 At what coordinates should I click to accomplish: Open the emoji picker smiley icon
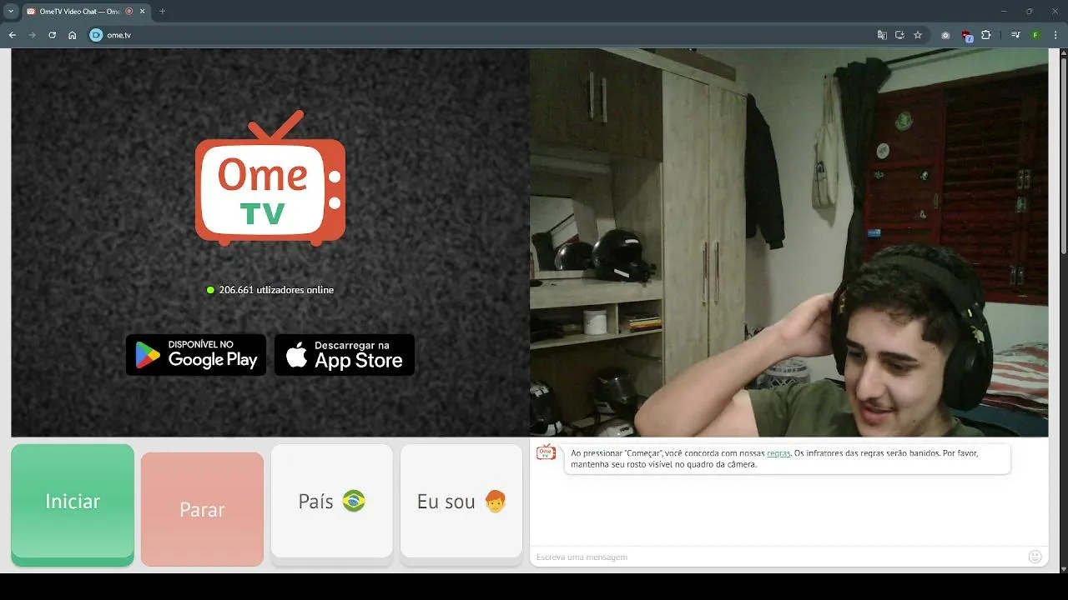tap(1035, 557)
